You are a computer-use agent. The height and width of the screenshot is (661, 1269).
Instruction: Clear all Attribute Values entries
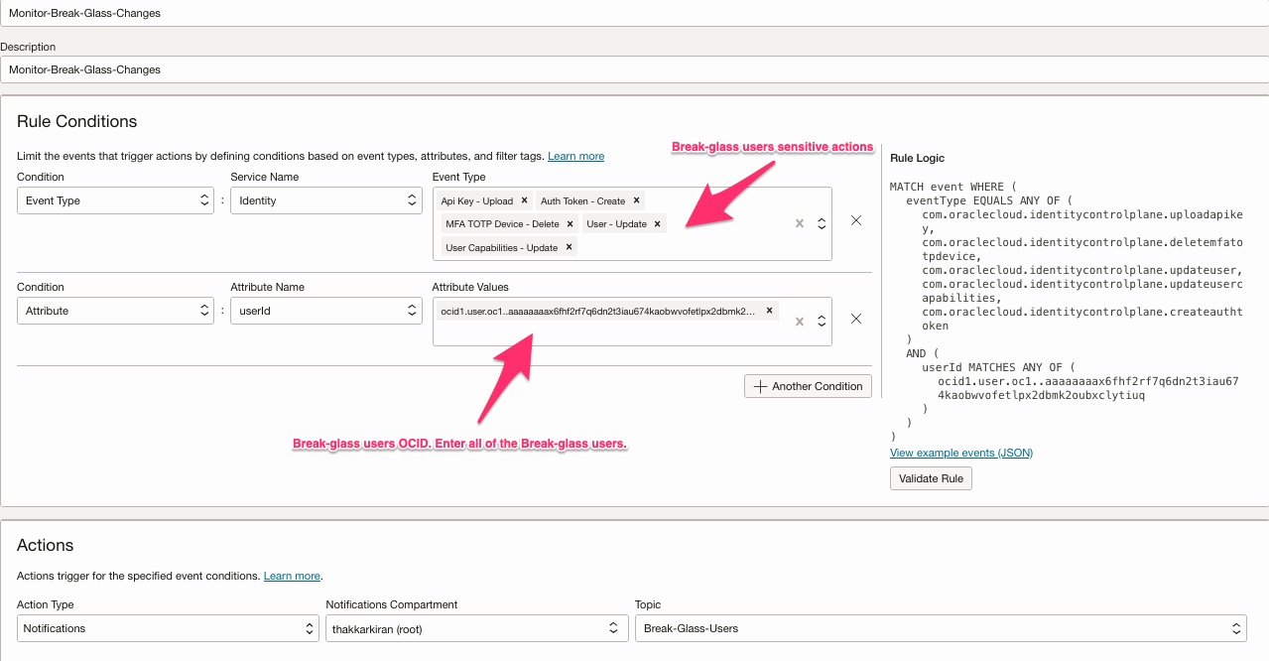(x=800, y=322)
